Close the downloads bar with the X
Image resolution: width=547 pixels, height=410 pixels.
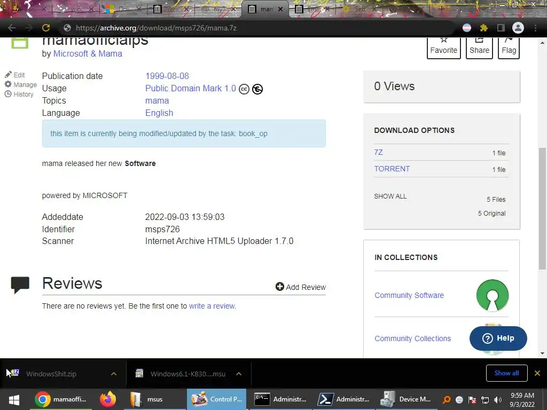[537, 373]
